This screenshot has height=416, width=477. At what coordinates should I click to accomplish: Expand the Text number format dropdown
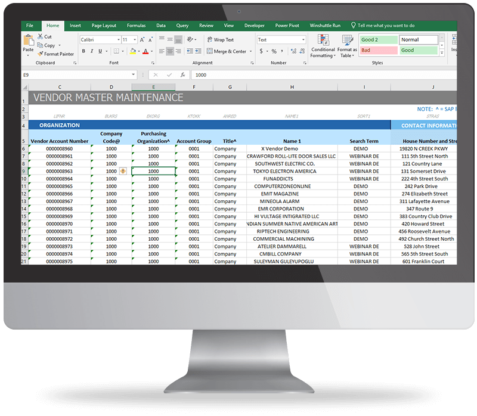click(303, 40)
